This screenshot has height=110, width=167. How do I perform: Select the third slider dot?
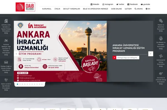(x=22, y=84)
